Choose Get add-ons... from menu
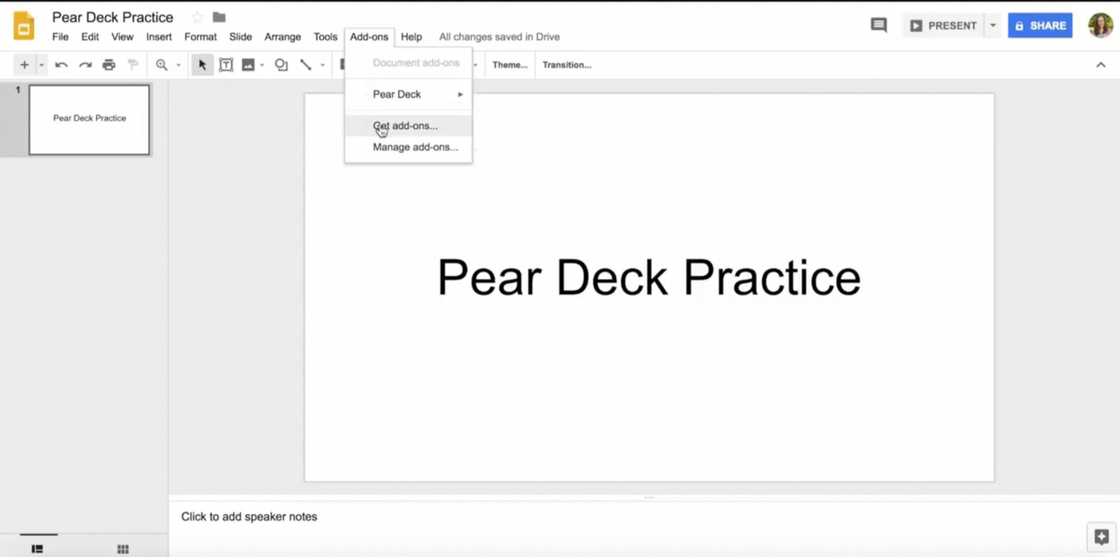The width and height of the screenshot is (1120, 557). click(408, 125)
